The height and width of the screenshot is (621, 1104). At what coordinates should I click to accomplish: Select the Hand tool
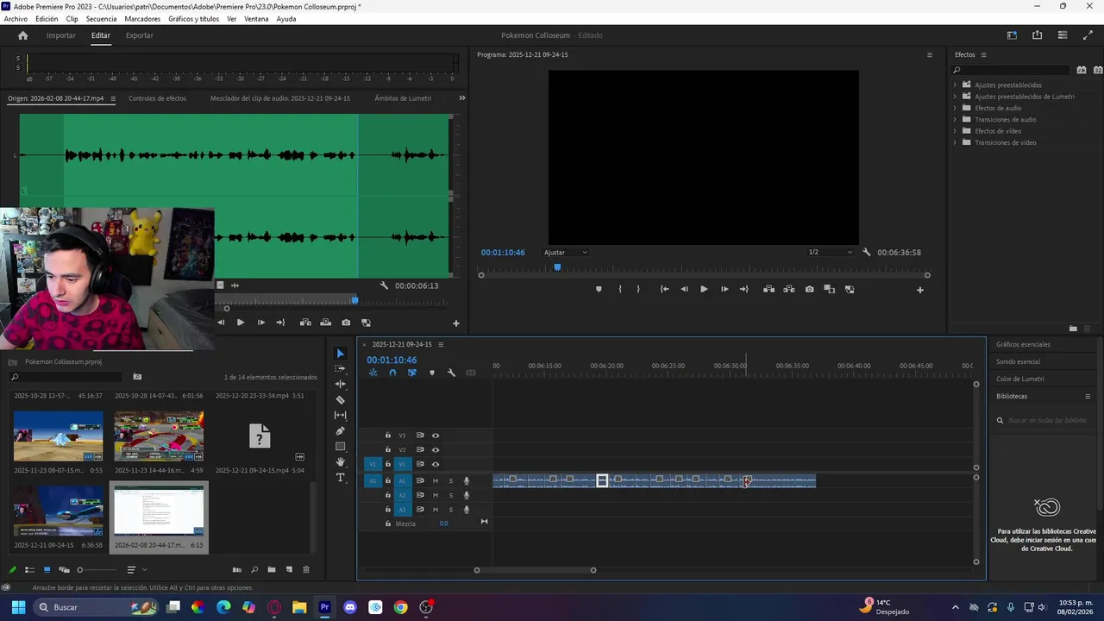click(x=340, y=462)
